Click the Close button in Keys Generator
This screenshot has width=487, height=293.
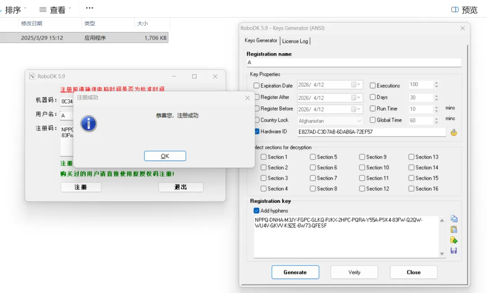(413, 272)
